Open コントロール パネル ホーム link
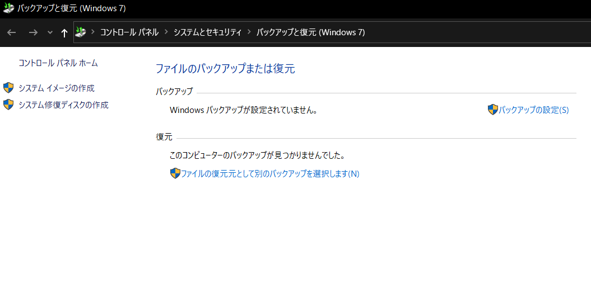Screen dimensions: 591x288 click(x=58, y=63)
